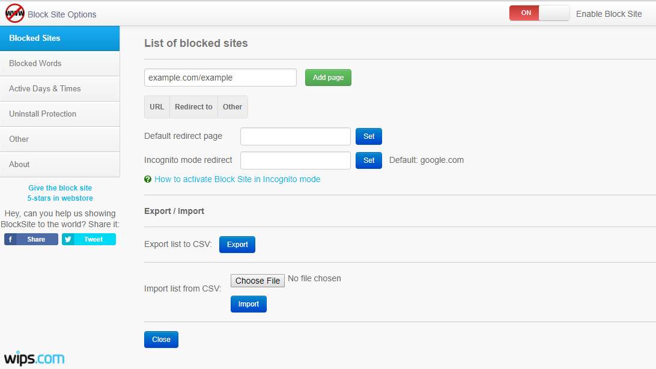This screenshot has height=369, width=656.
Task: Click the BlockSite logo icon
Action: click(14, 12)
